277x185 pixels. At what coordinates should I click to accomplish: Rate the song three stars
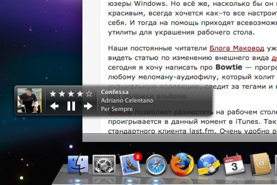click(x=71, y=94)
